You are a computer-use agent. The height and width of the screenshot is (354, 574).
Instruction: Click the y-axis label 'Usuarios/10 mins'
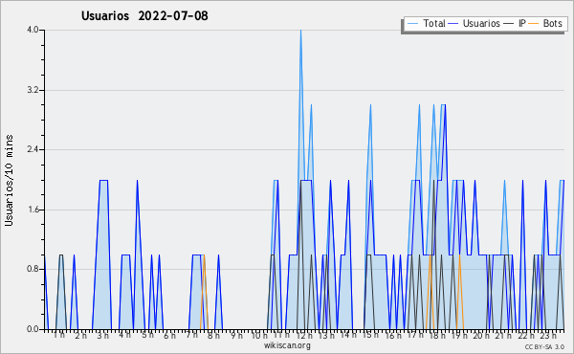click(x=9, y=180)
